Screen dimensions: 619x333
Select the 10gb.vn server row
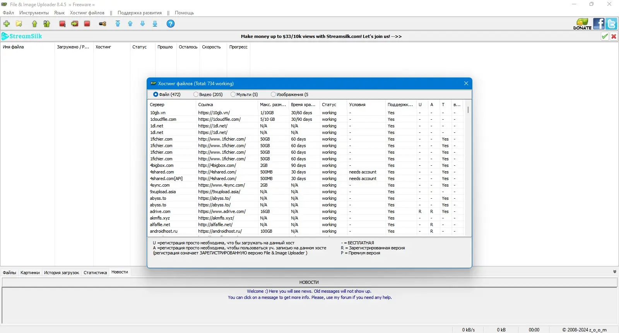(306, 113)
